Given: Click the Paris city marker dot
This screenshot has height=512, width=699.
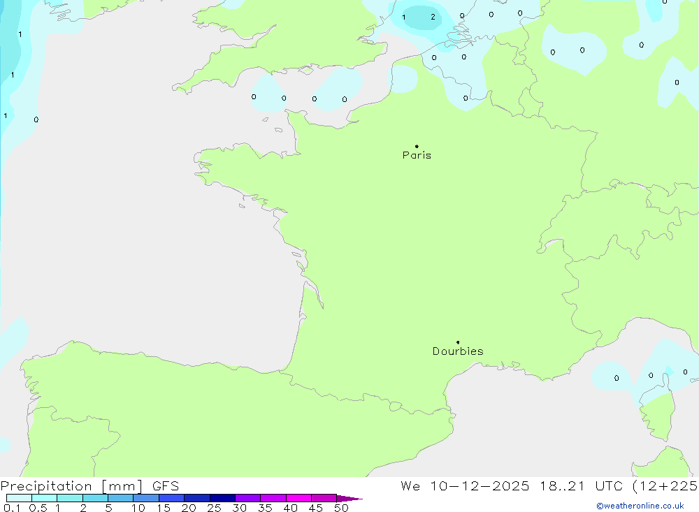Looking at the screenshot, I should (x=417, y=146).
